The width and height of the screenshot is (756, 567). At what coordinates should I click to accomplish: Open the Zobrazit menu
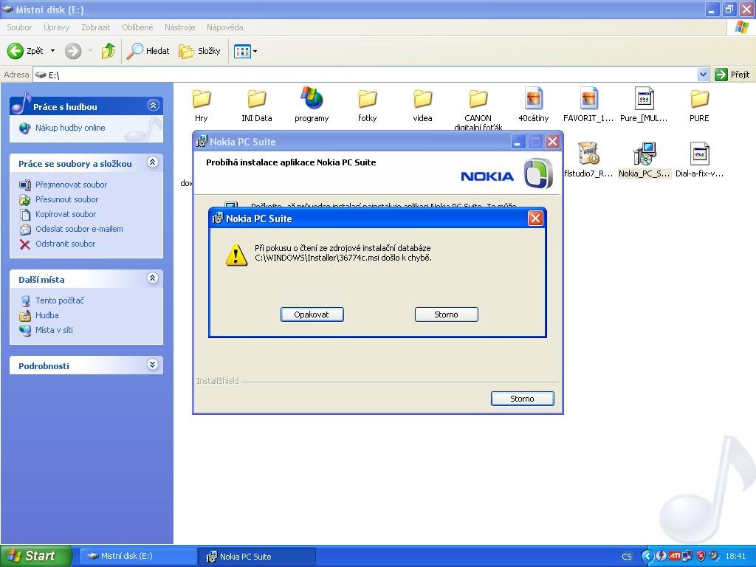point(95,27)
